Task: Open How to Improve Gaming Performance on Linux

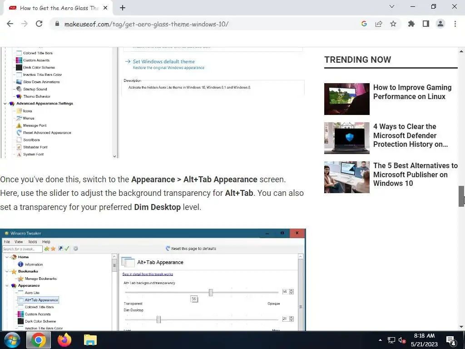Action: [412, 92]
